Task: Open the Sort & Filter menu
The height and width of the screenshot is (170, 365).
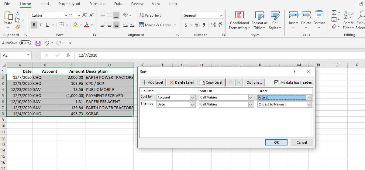Action: 348,20
